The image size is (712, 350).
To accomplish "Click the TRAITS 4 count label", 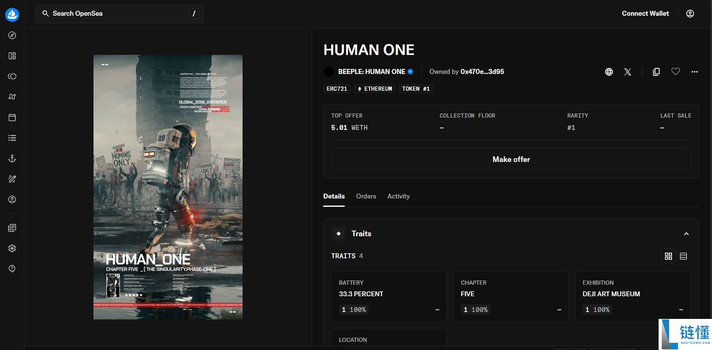I will pos(347,256).
